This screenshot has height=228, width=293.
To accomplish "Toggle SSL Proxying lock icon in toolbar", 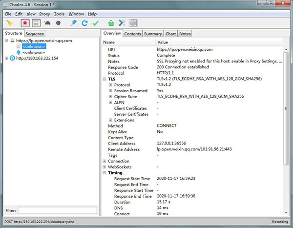I will [x=36, y=23].
